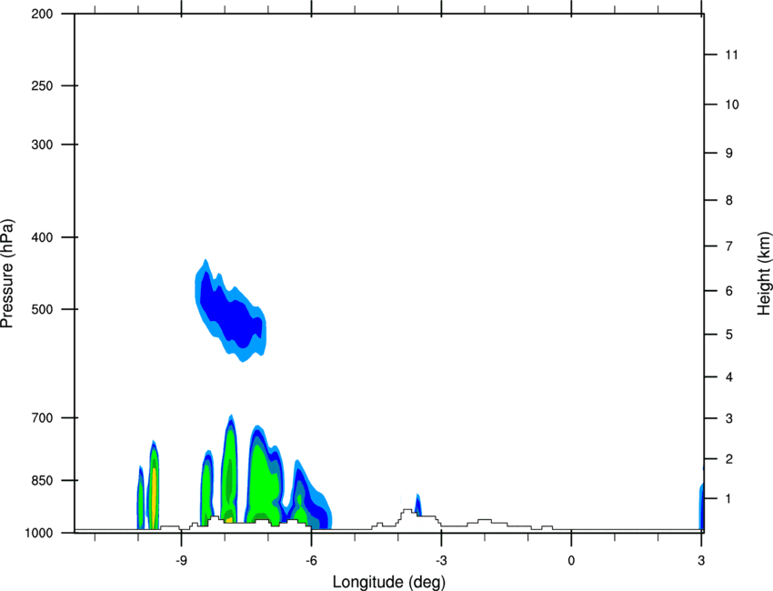Select the 700 pressure tick label
The width and height of the screenshot is (773, 591).
pos(42,418)
